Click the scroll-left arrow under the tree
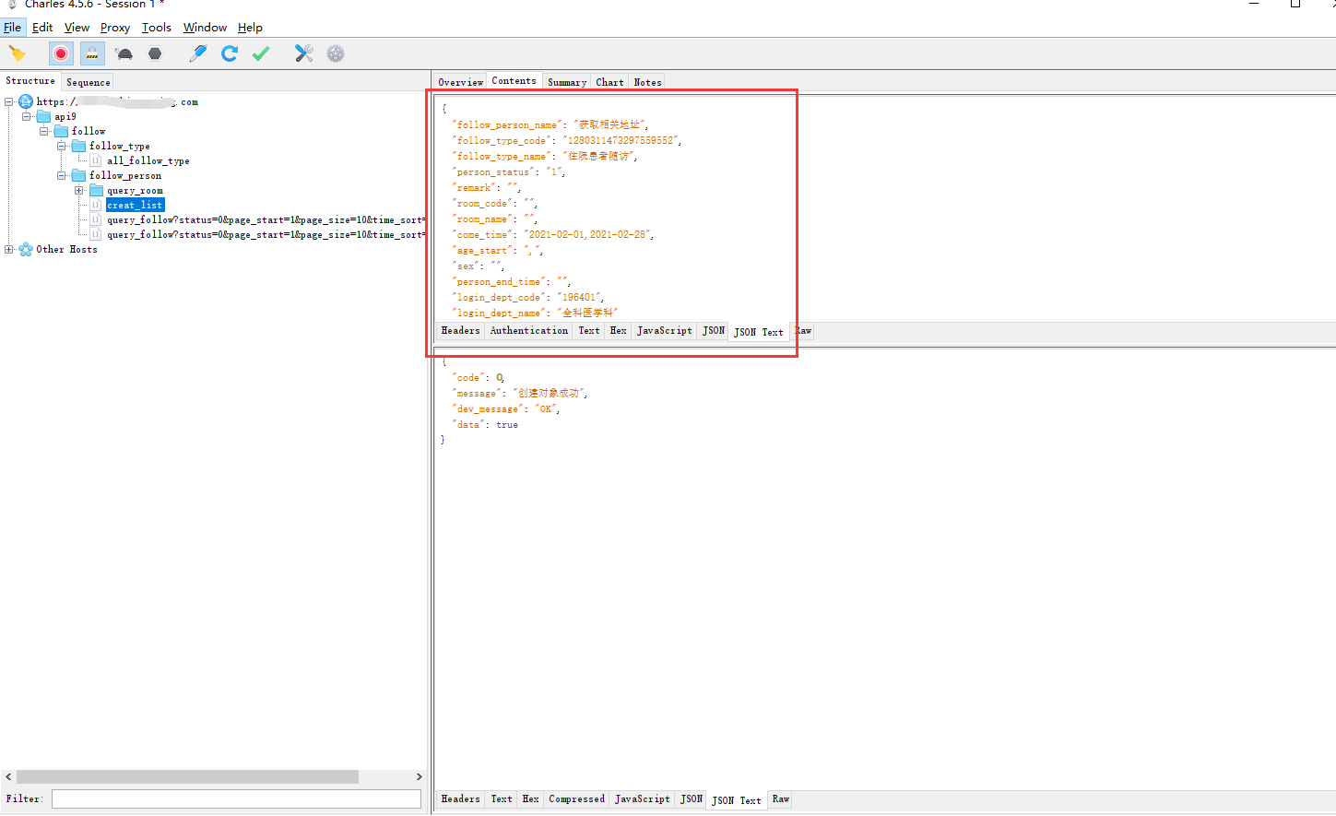 point(8,777)
